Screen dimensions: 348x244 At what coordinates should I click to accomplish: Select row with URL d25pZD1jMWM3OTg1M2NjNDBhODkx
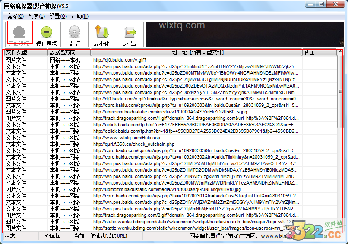171,79
